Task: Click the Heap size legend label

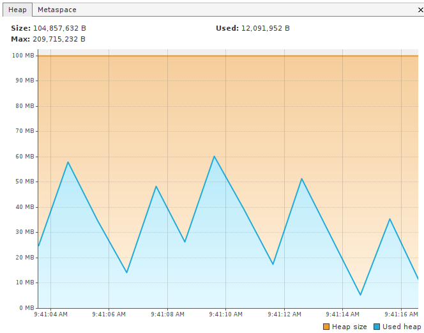Action: coord(349,327)
